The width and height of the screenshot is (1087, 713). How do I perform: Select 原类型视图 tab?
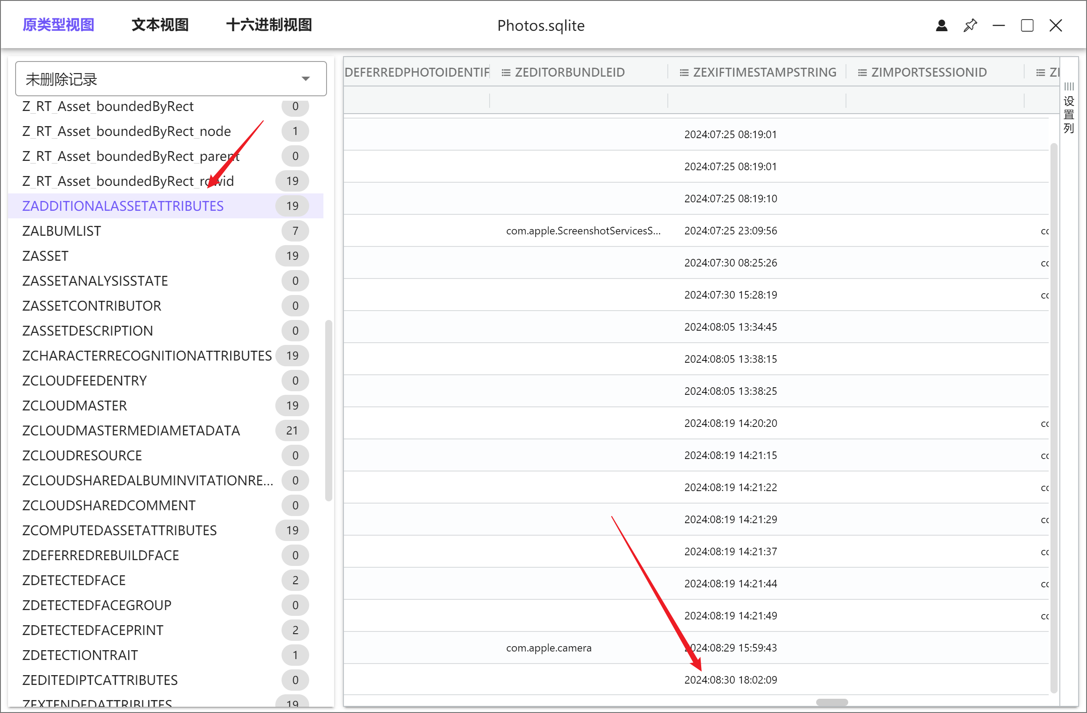tap(58, 25)
